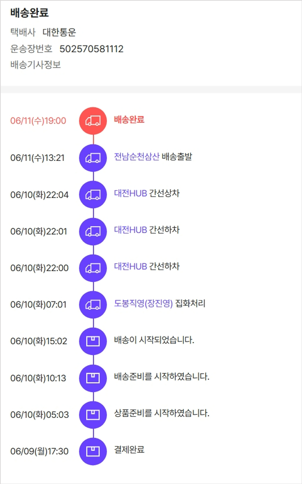Click box icon beside 상품준비를 시작하였습니다
302x484 pixels.
pyautogui.click(x=93, y=415)
